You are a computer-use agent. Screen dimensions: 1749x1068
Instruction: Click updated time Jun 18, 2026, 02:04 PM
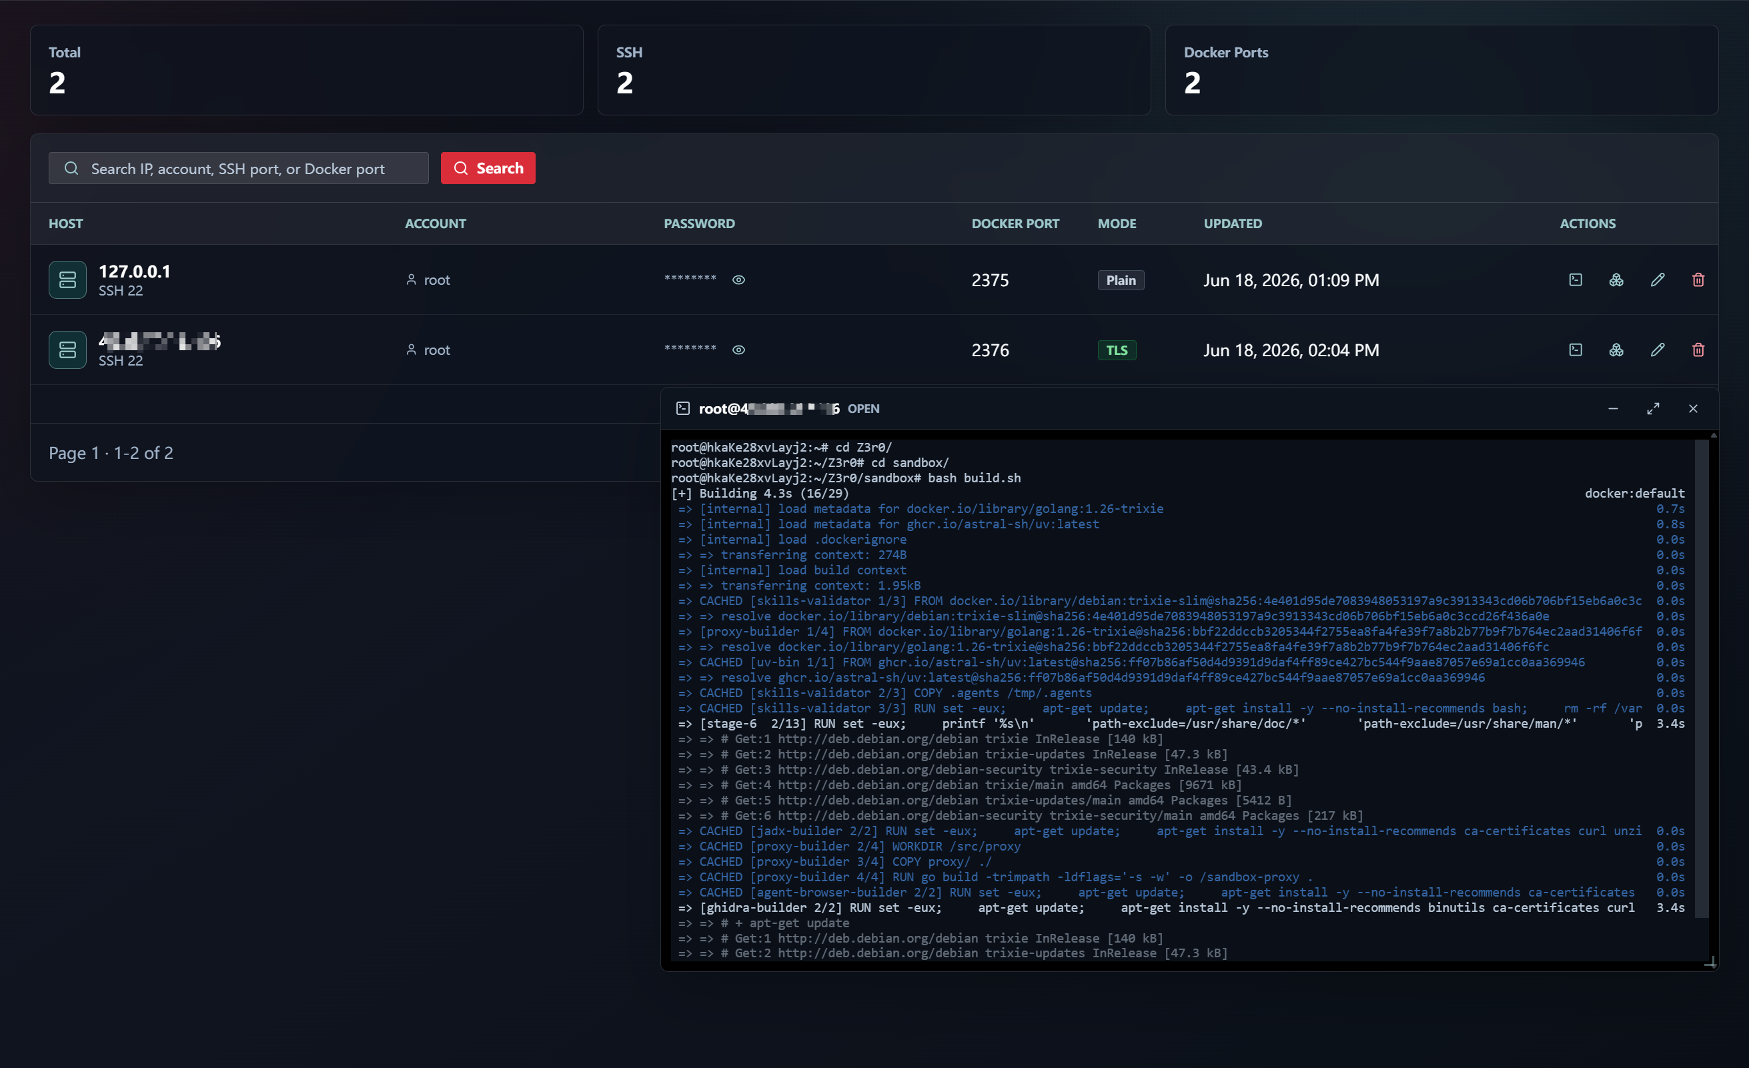coord(1291,351)
